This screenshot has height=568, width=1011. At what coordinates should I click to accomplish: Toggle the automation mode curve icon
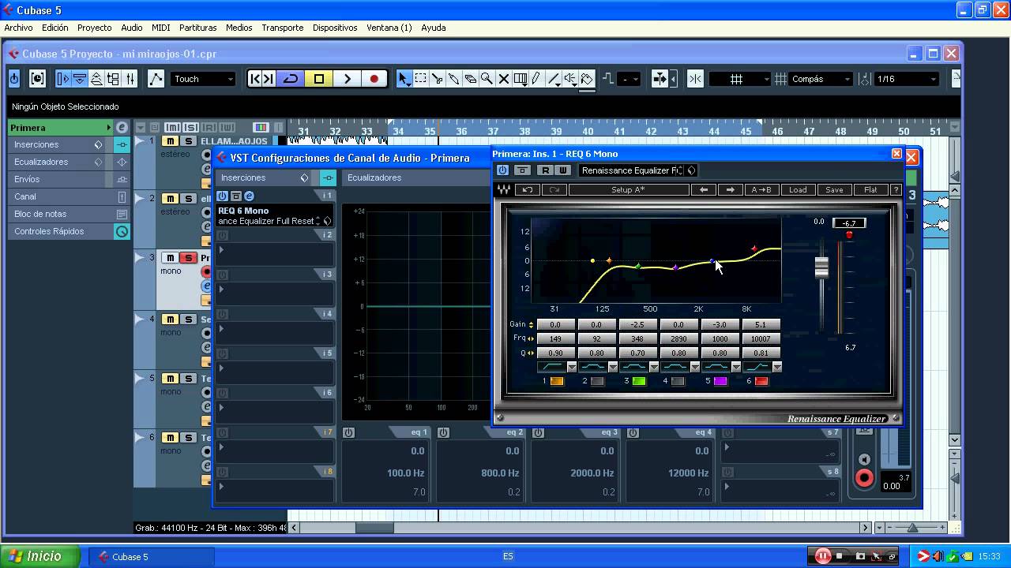click(156, 78)
